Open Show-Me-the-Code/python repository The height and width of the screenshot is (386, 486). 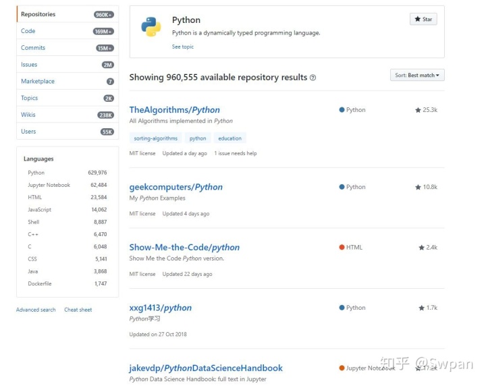[x=184, y=248]
